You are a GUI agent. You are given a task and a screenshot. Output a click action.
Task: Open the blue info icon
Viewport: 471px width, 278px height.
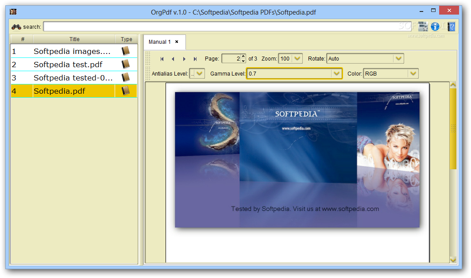pos(435,27)
